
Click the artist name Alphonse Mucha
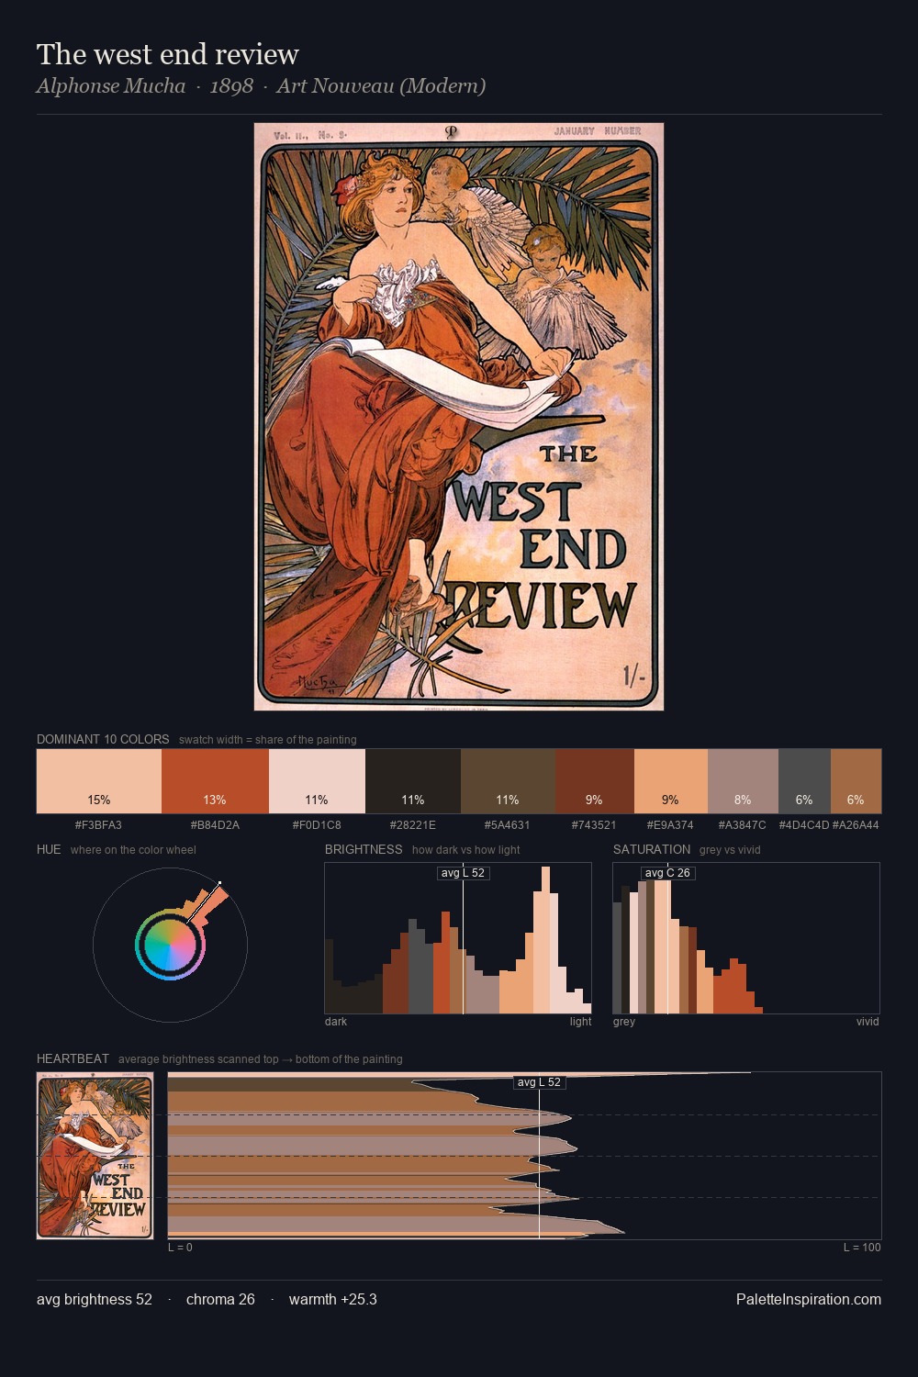point(111,86)
